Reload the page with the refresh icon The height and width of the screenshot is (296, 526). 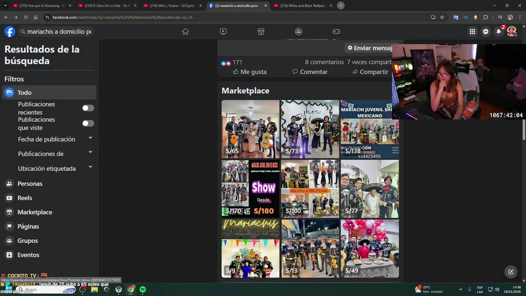pos(25,17)
